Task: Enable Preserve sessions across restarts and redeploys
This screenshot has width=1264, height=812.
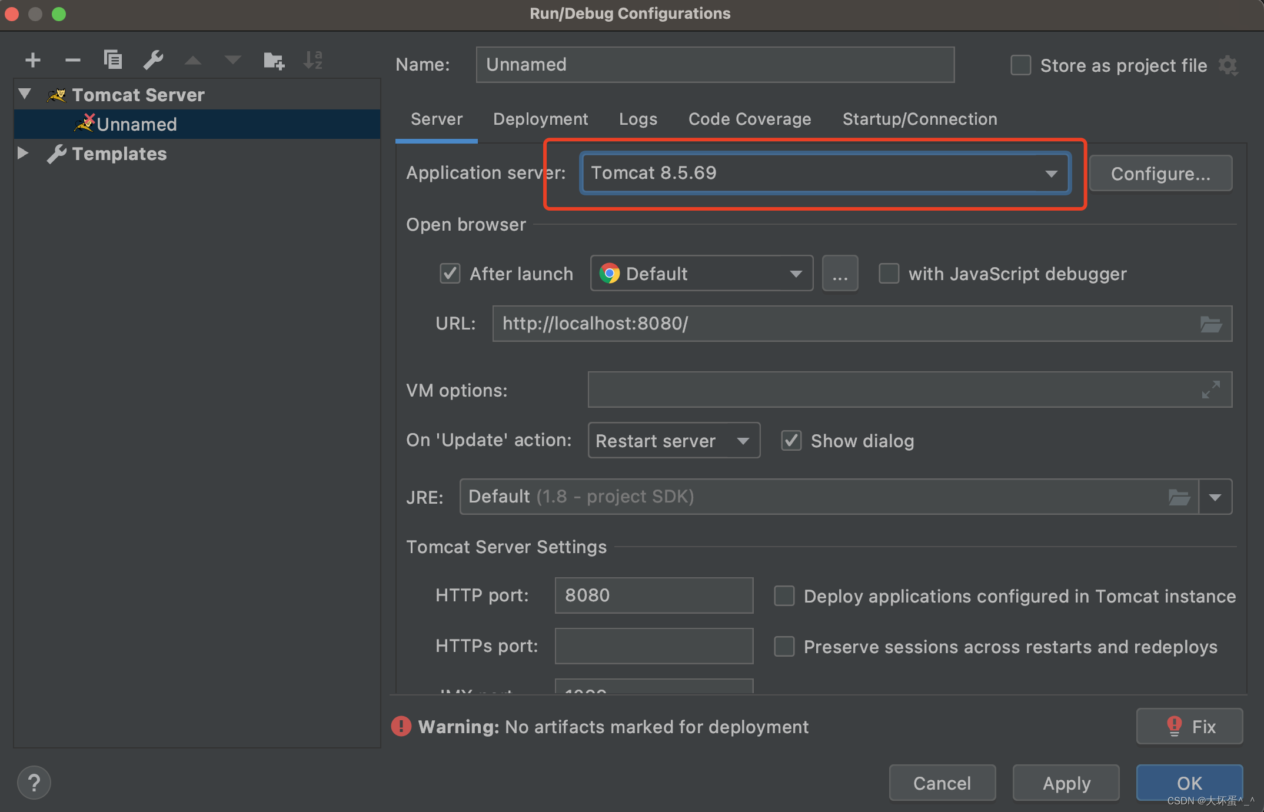Action: (x=784, y=647)
